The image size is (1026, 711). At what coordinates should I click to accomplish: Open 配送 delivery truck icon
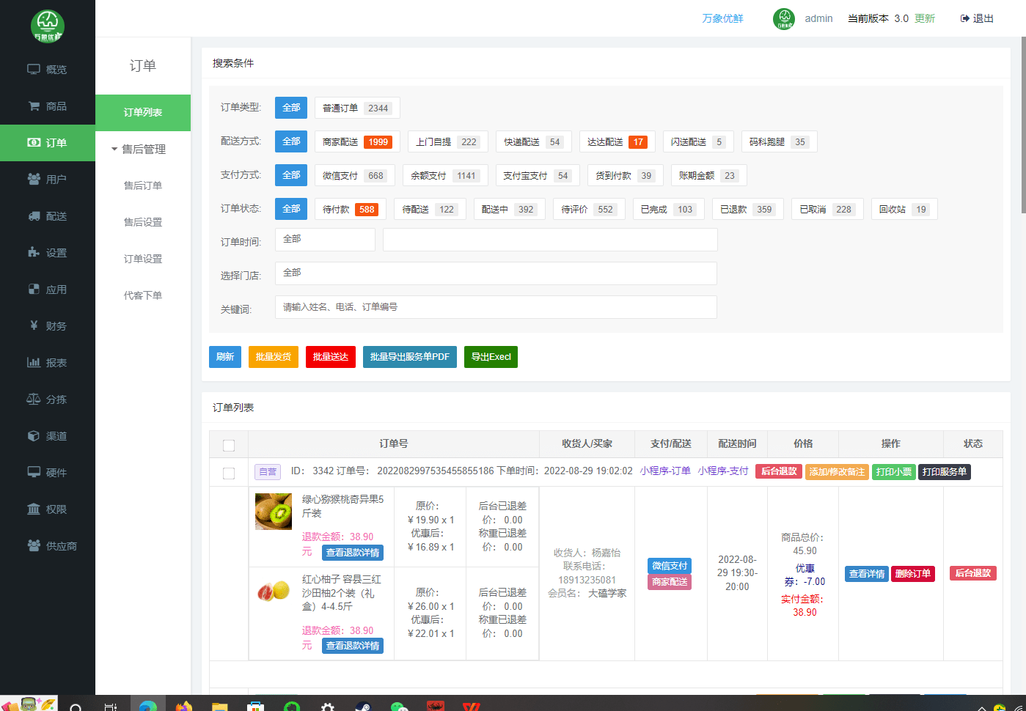(x=34, y=216)
